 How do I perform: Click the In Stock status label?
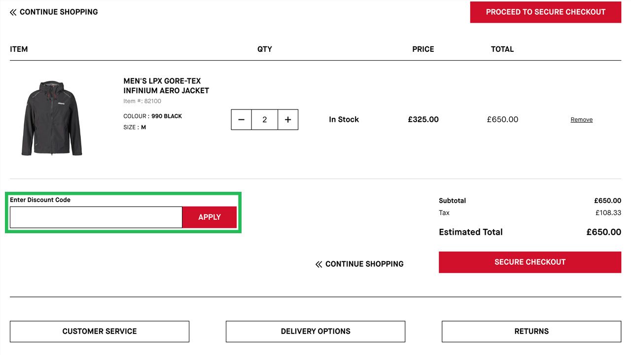pos(344,120)
